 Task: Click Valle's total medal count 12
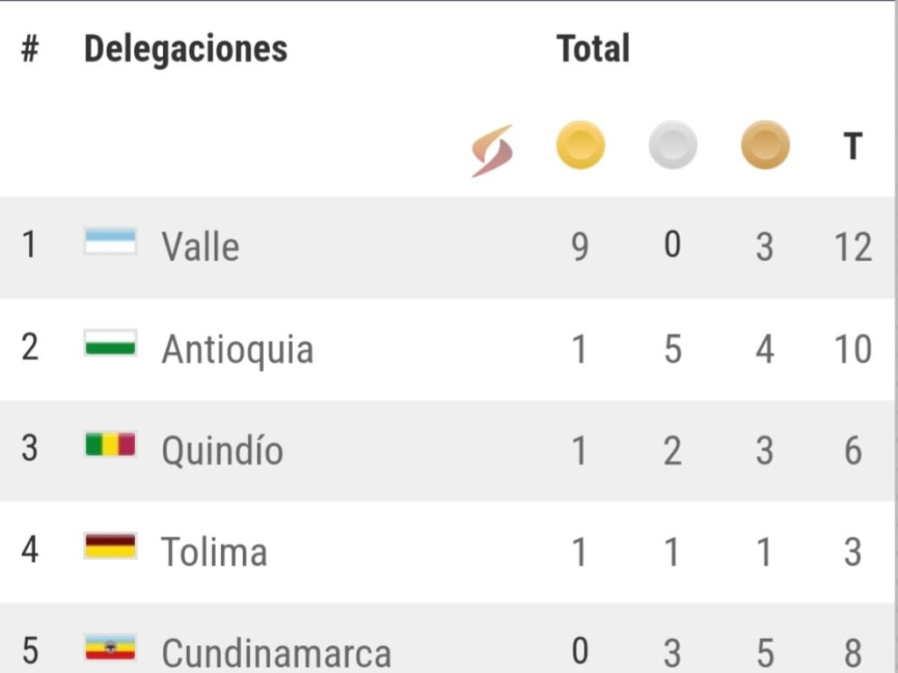853,247
